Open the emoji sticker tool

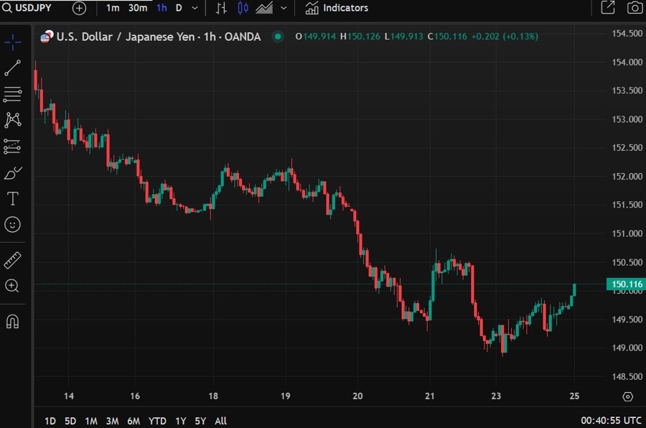(12, 224)
